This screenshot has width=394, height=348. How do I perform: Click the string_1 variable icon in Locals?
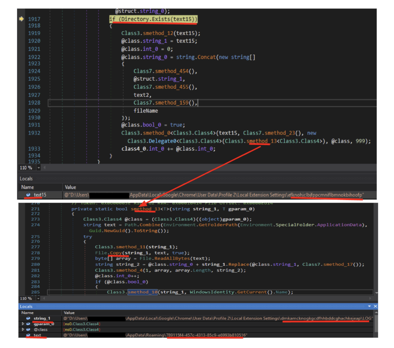click(x=28, y=318)
